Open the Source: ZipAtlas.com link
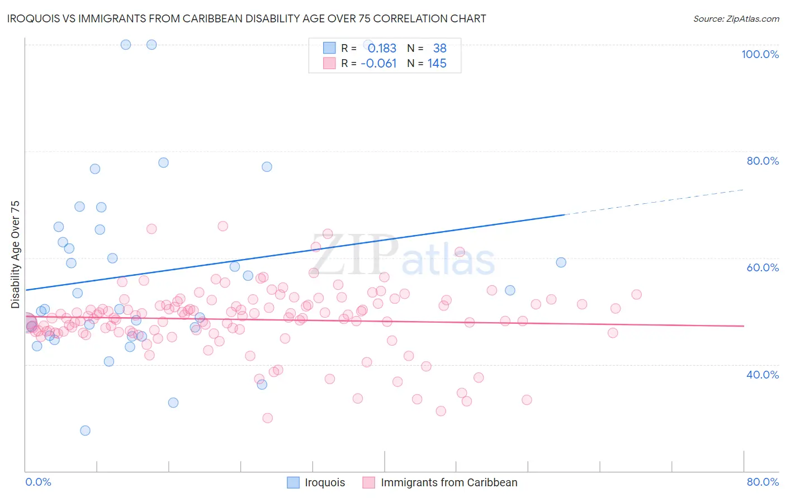Viewport: 786px width, 498px height. [736, 18]
